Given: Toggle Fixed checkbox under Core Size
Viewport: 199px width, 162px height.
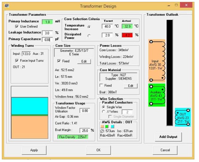Looking at the screenshot, I should [59, 61].
